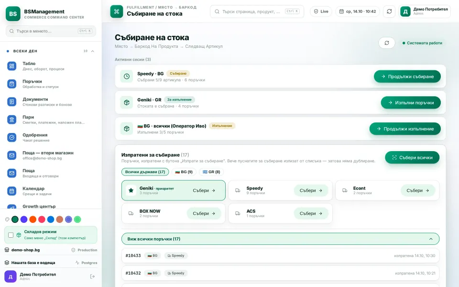This screenshot has height=287, width=459.
Task: Click Събери всички button
Action: 412,157
